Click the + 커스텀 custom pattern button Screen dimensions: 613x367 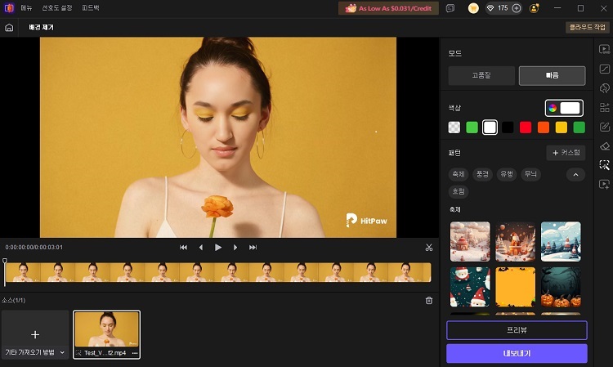566,153
